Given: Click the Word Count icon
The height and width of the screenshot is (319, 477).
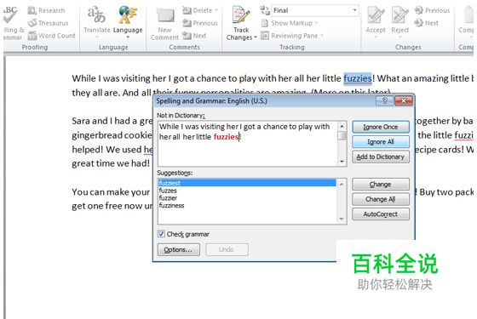Looking at the screenshot, I should 32,36.
